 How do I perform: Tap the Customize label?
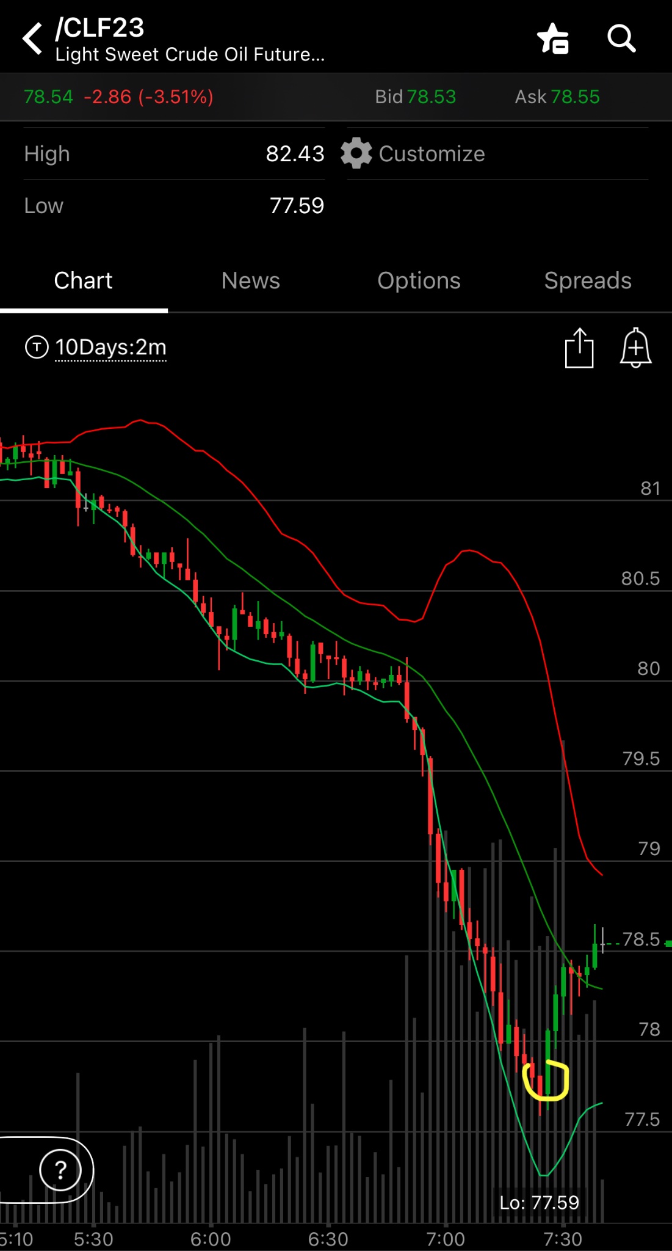tap(432, 154)
